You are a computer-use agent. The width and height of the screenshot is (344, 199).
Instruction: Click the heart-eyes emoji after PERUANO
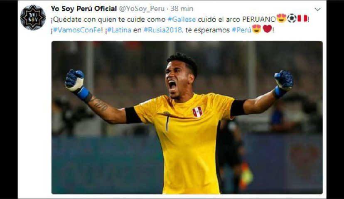[282, 18]
